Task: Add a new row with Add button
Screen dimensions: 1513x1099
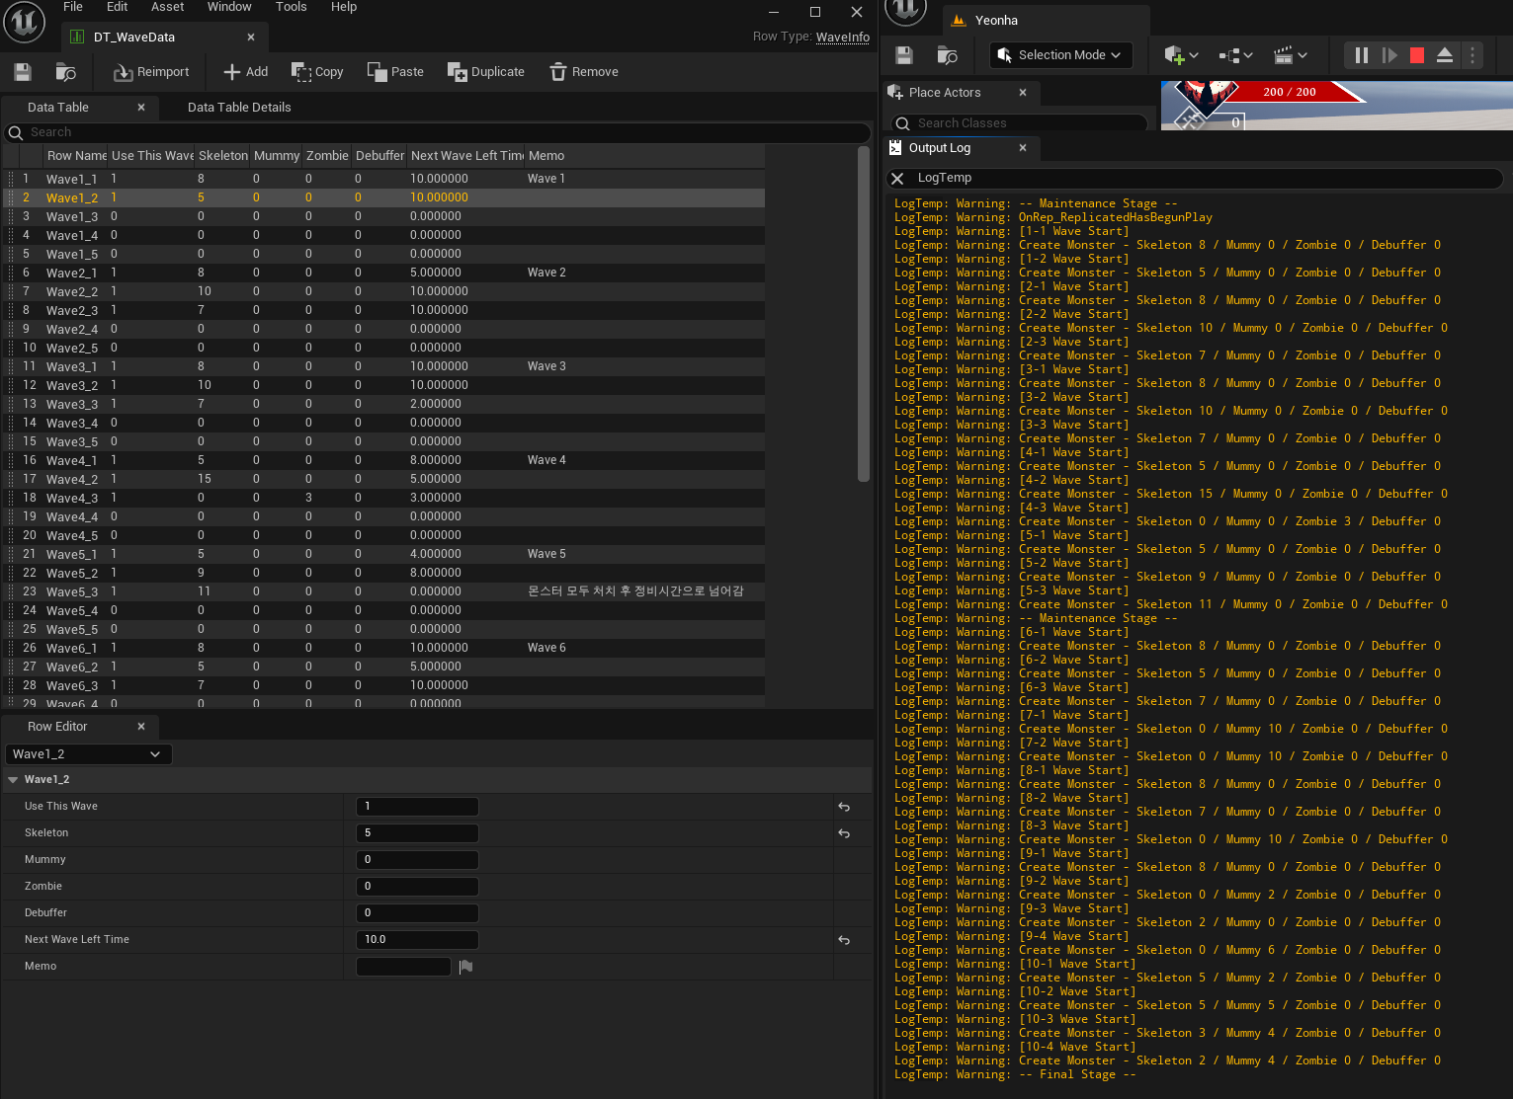Action: [x=246, y=72]
